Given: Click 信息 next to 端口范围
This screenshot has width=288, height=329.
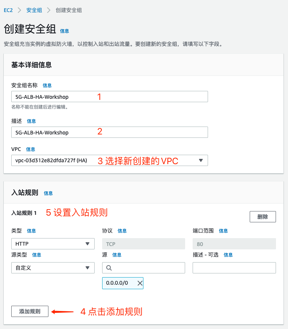Looking at the screenshot, I should (223, 231).
